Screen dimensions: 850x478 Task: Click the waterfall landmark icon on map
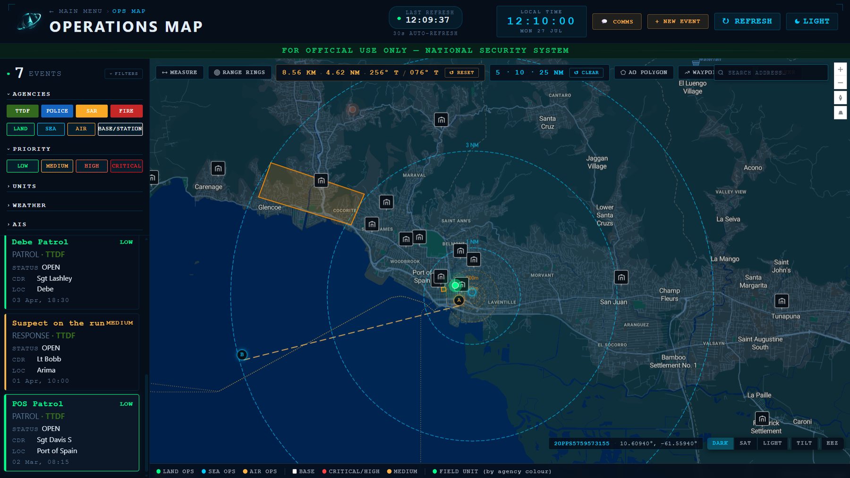(x=696, y=62)
